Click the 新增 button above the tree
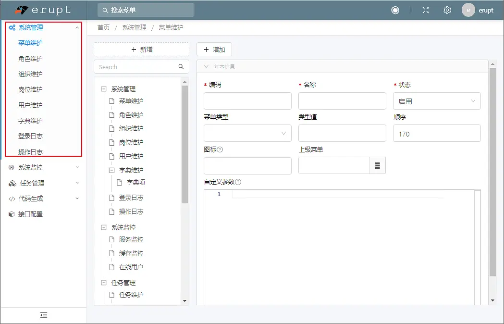Image resolution: width=504 pixels, height=324 pixels. click(141, 49)
